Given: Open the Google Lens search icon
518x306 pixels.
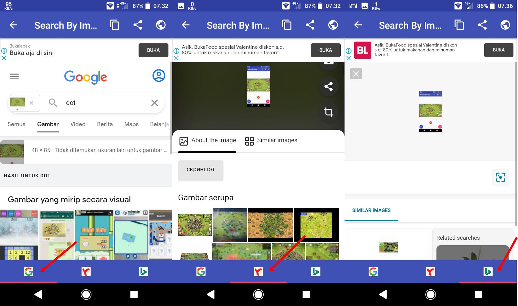Looking at the screenshot, I should click(501, 177).
